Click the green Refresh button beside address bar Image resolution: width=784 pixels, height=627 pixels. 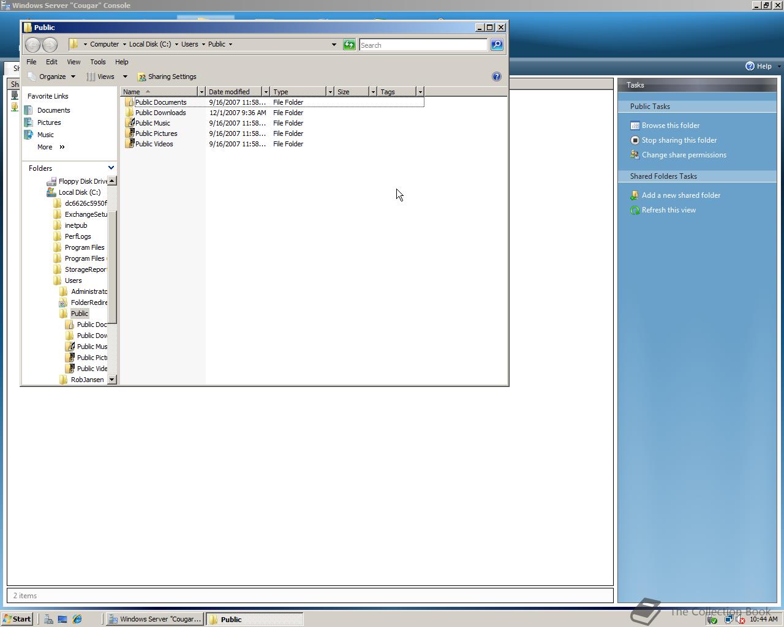pyautogui.click(x=349, y=45)
